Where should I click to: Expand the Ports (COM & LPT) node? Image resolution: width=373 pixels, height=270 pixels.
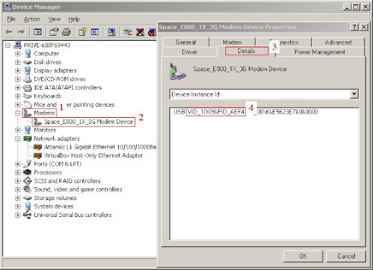tap(17, 164)
